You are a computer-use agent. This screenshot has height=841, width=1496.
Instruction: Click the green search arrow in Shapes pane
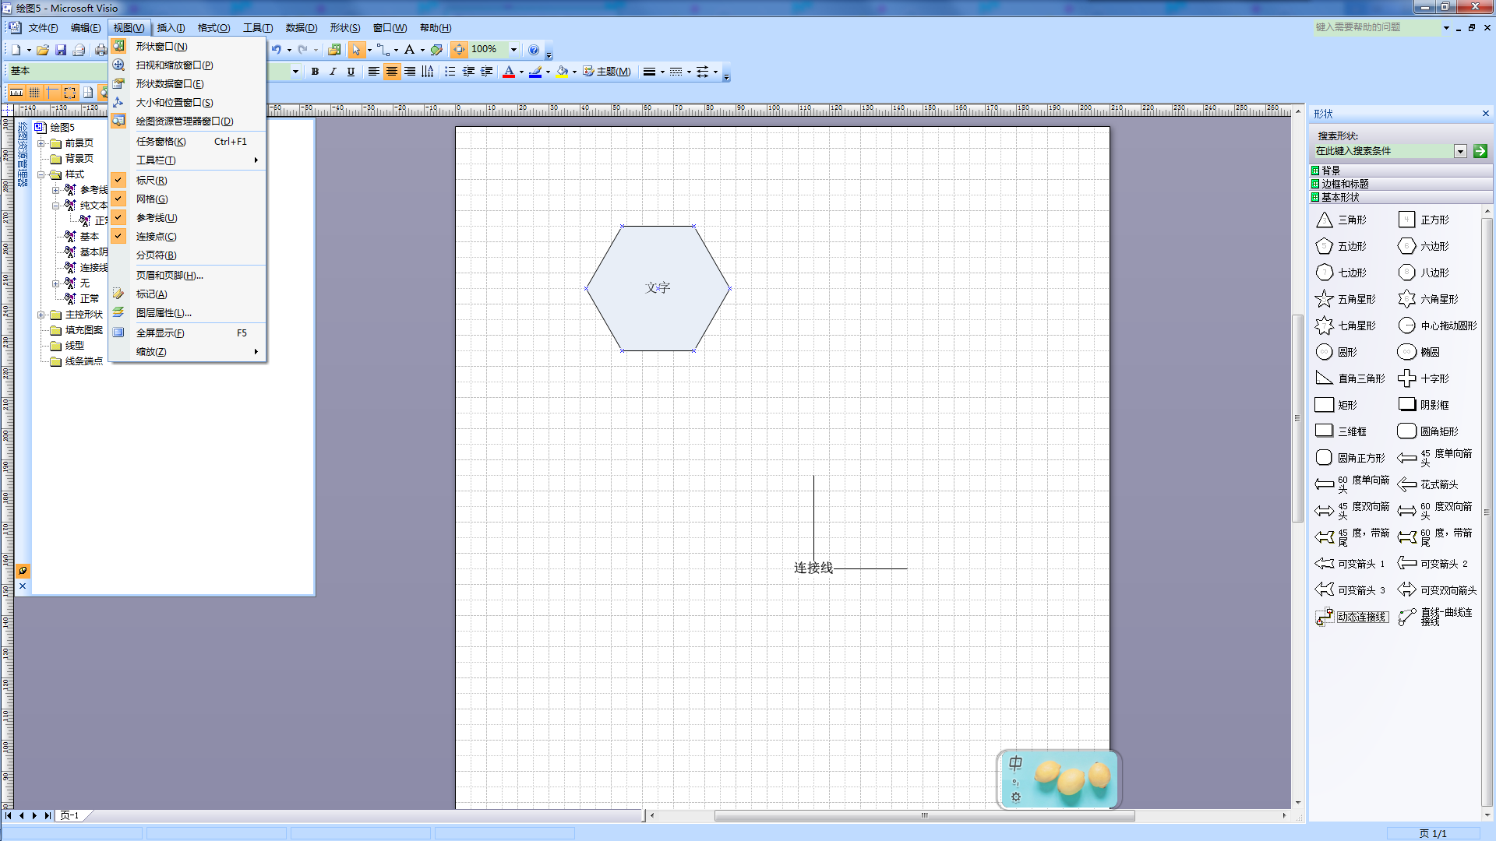(x=1480, y=151)
